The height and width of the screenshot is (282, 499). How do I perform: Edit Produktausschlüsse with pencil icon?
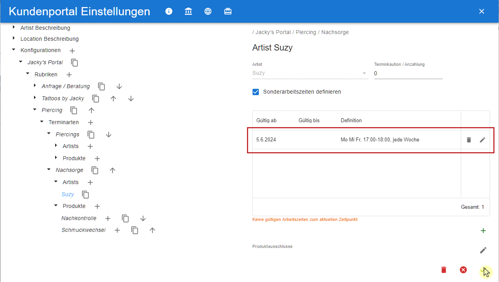[x=483, y=250]
